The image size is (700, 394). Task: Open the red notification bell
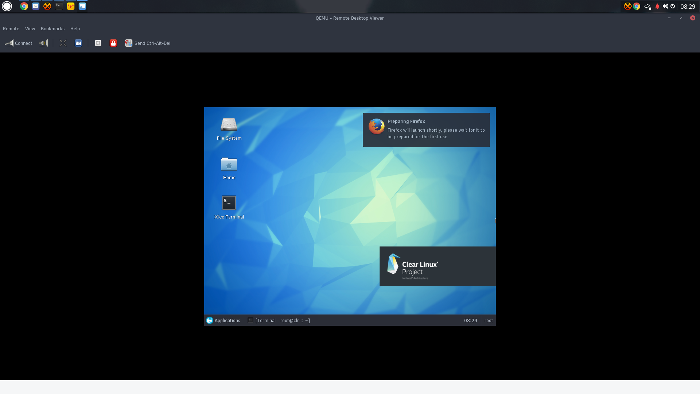657,6
